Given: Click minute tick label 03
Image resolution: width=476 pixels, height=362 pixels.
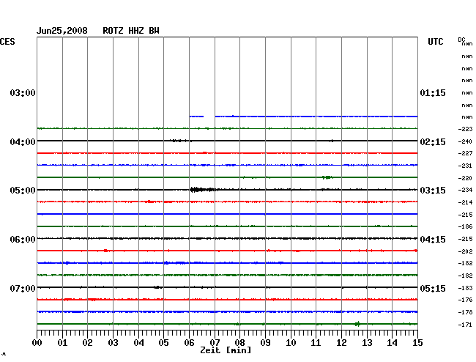Looking at the screenshot, I should click(x=114, y=343).
